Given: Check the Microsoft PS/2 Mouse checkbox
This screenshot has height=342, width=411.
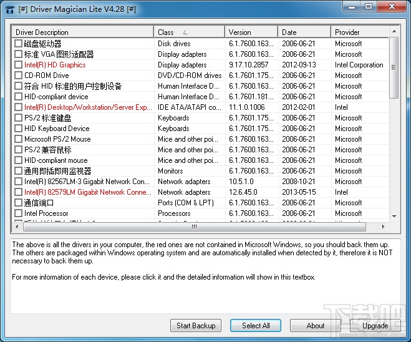Looking at the screenshot, I should tap(18, 139).
